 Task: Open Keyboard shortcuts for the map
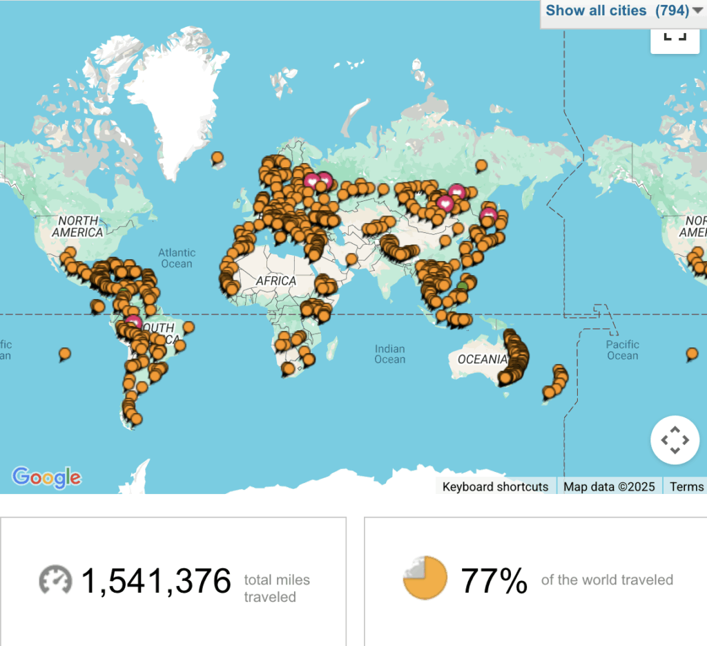[x=495, y=486]
